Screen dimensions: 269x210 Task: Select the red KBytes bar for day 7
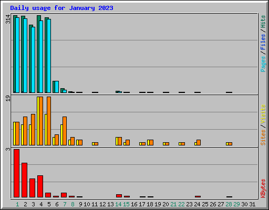(64, 195)
